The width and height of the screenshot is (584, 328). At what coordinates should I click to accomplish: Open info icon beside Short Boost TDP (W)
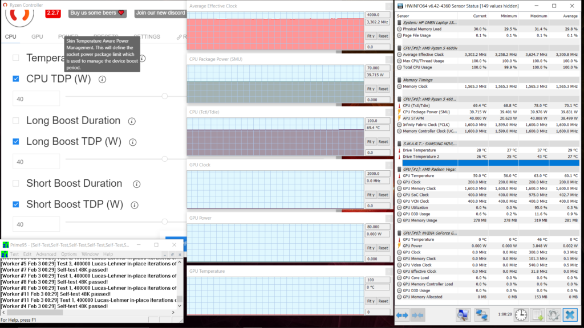(135, 205)
